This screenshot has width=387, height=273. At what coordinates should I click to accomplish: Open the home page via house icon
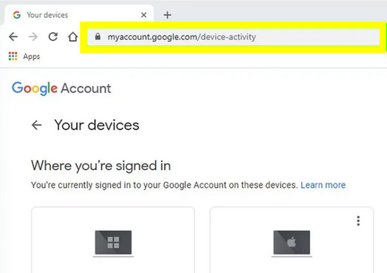coord(72,37)
